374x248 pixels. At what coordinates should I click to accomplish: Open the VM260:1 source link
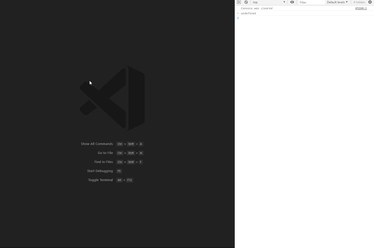(x=361, y=8)
